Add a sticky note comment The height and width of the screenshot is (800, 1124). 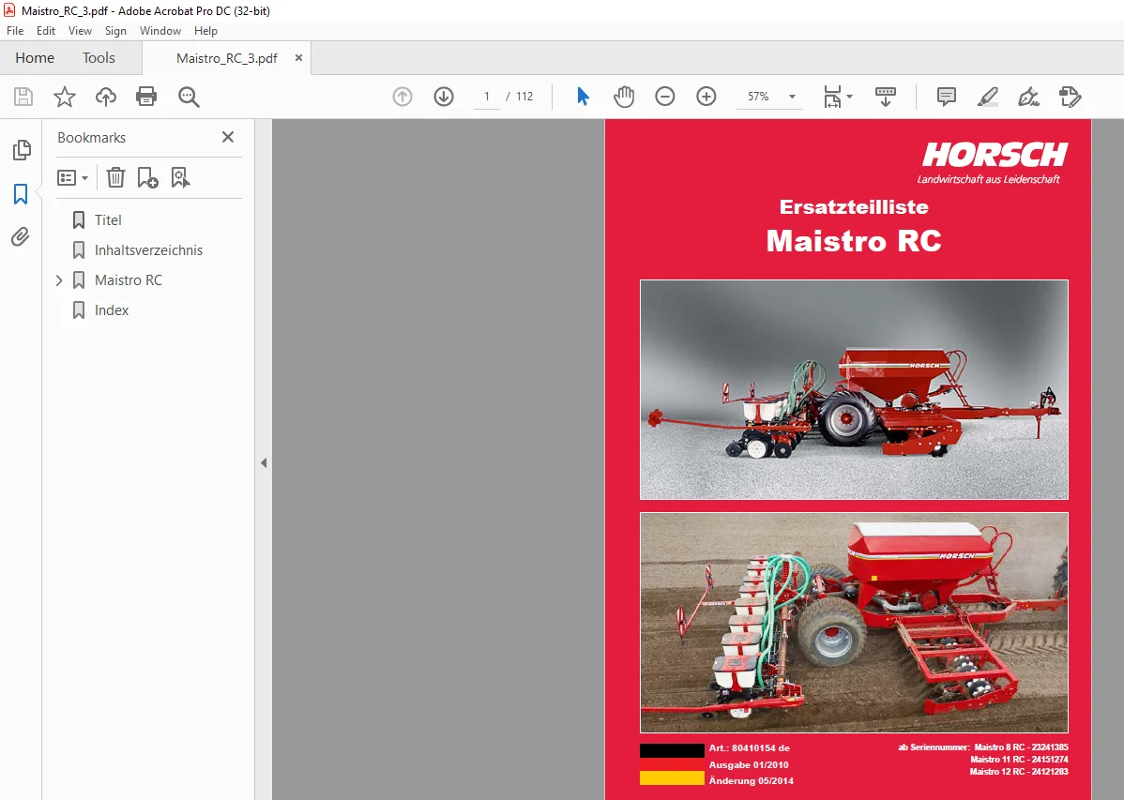[x=947, y=96]
